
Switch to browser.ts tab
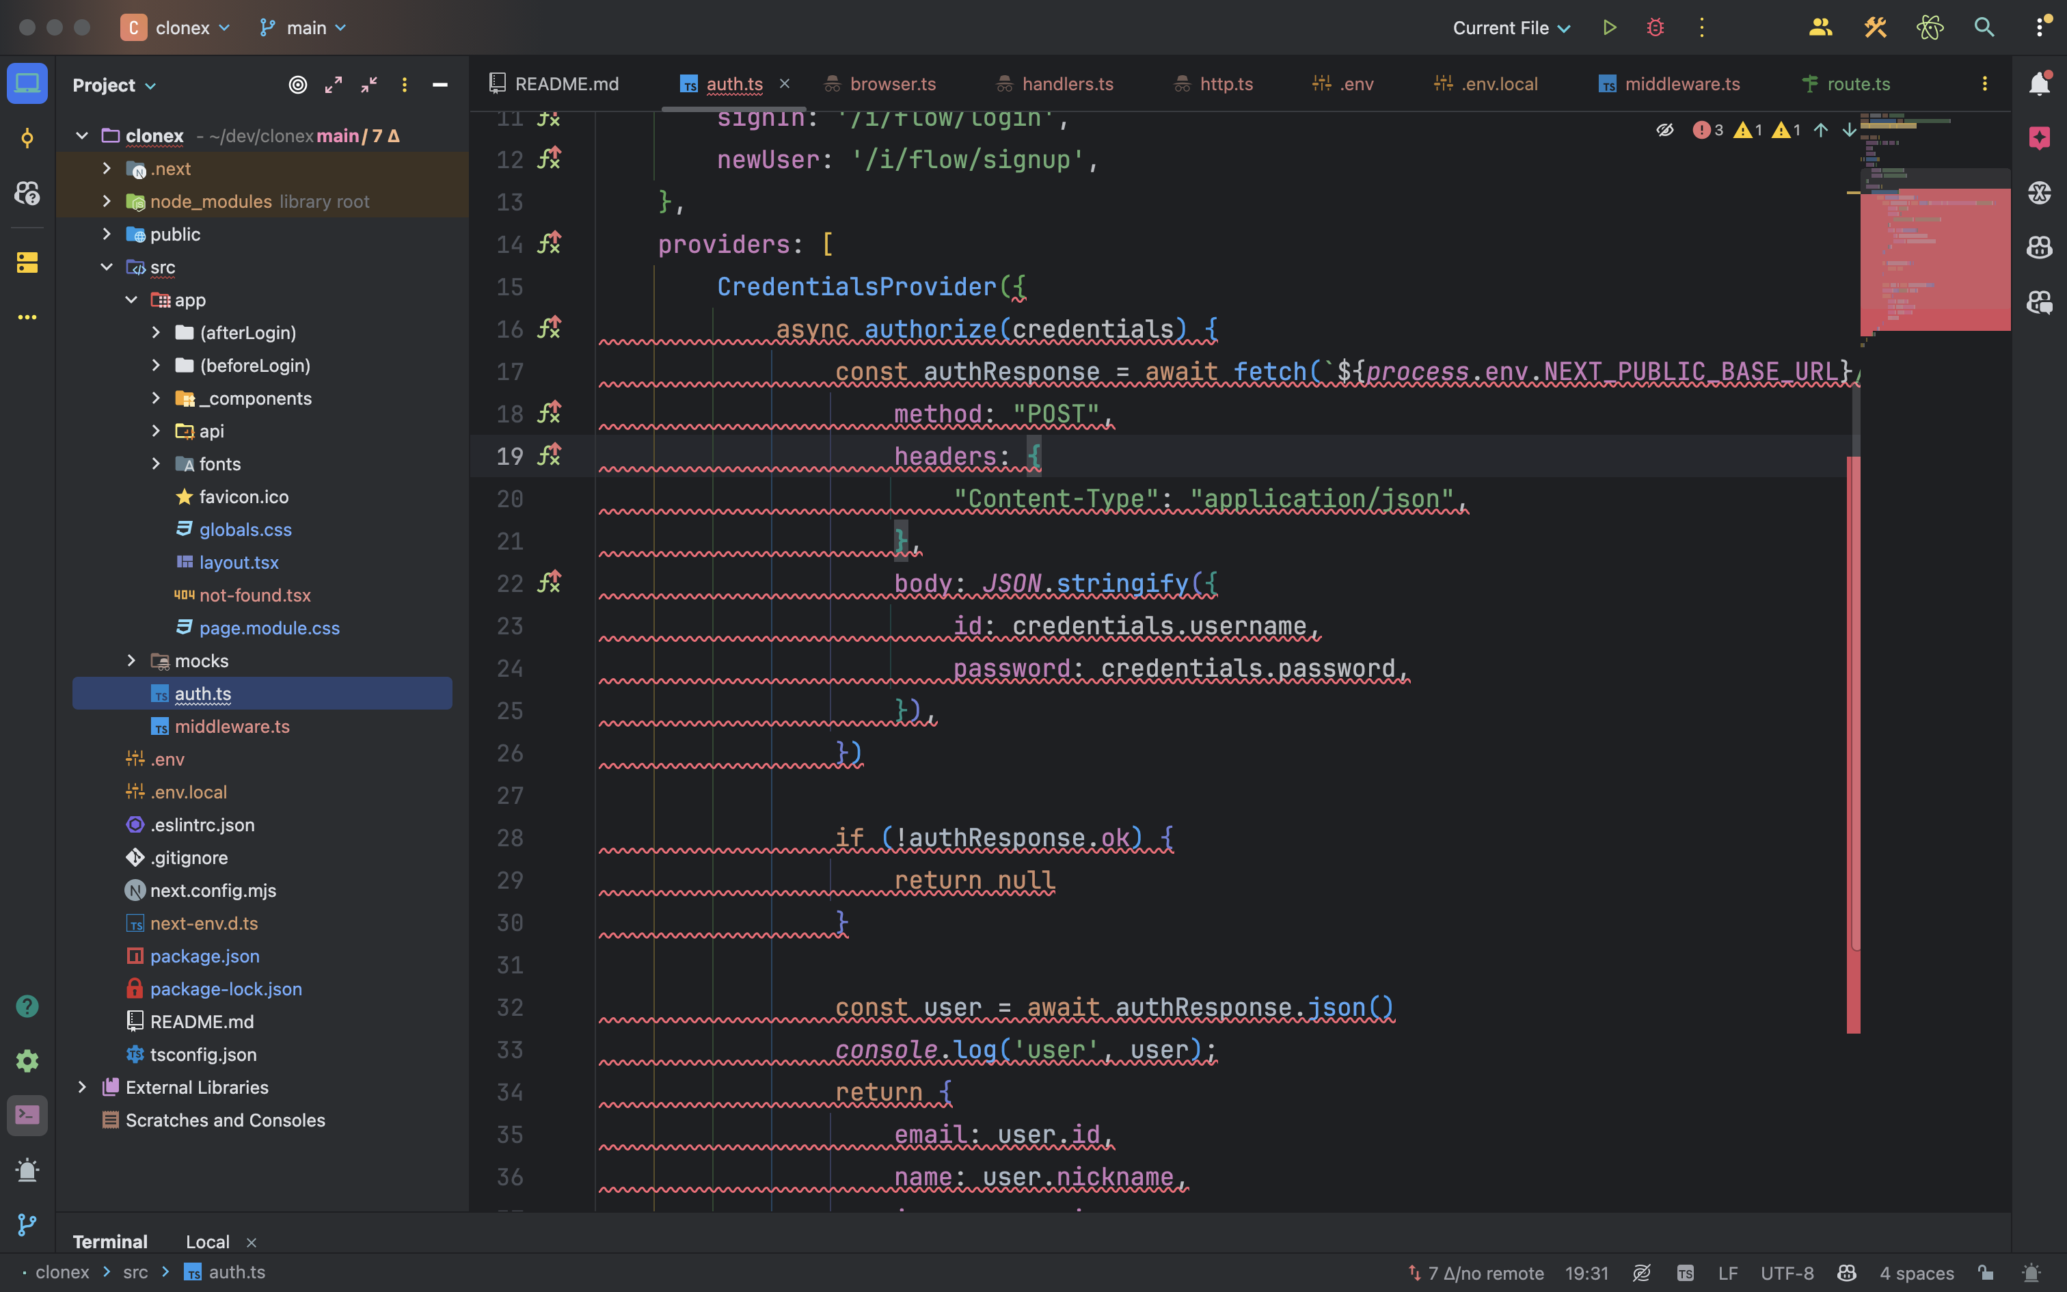click(x=880, y=83)
